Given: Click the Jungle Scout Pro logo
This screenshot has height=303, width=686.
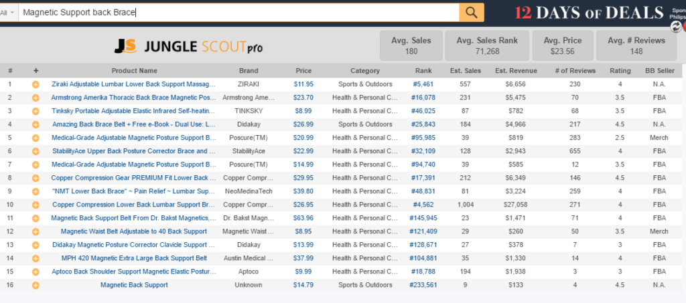Looking at the screenshot, I should click(188, 46).
